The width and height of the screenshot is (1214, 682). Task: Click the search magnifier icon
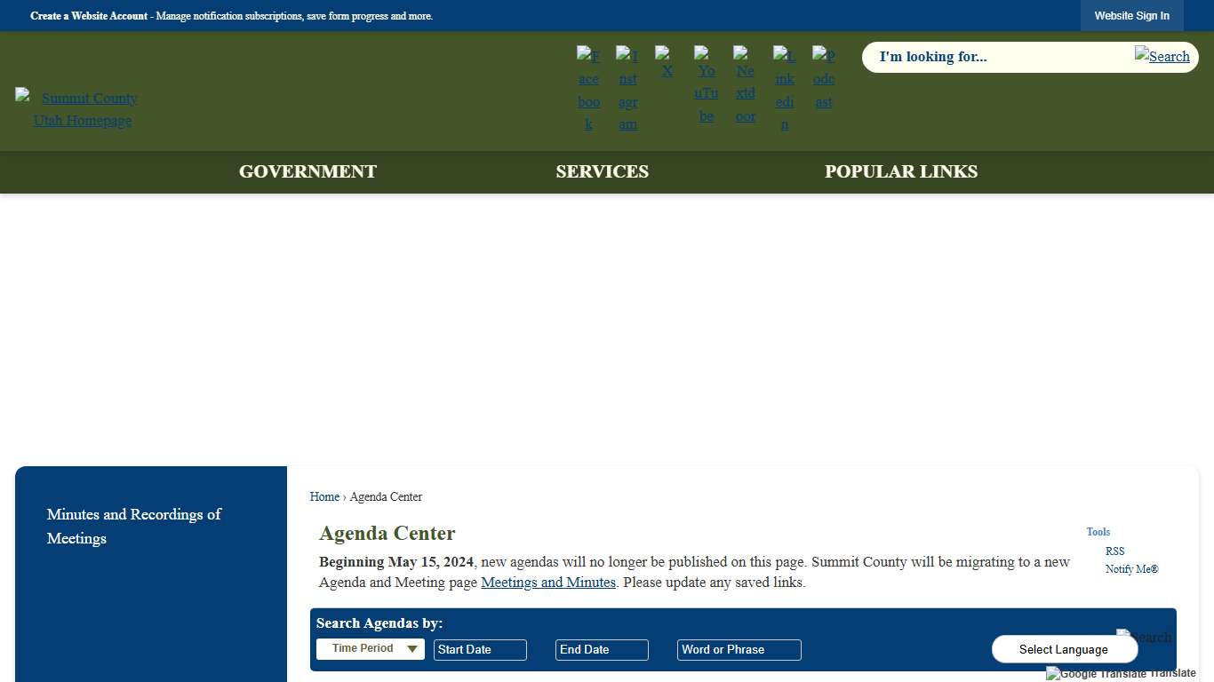point(1162,56)
